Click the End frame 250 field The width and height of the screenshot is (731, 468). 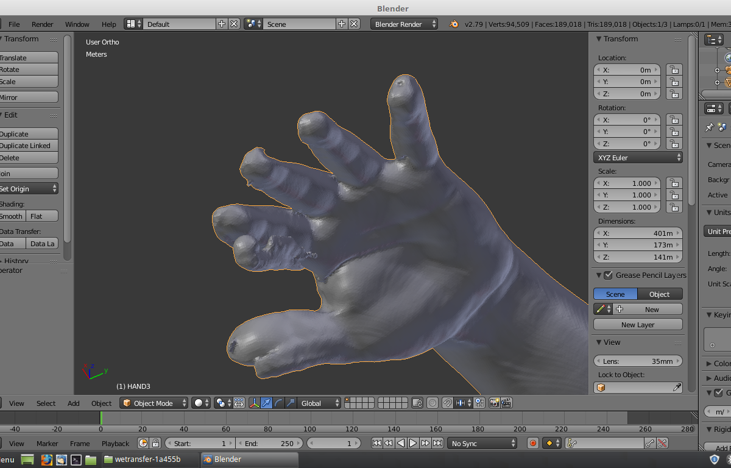click(270, 443)
